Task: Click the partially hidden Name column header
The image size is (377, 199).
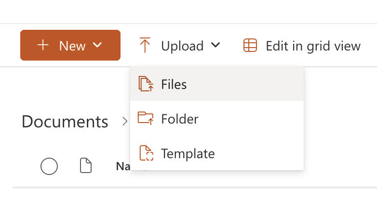Action: (x=122, y=166)
